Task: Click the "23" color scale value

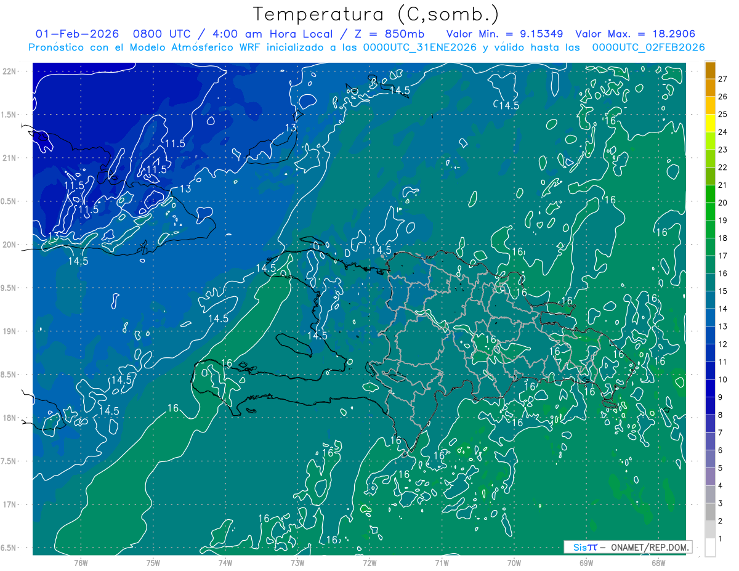Action: pos(722,150)
